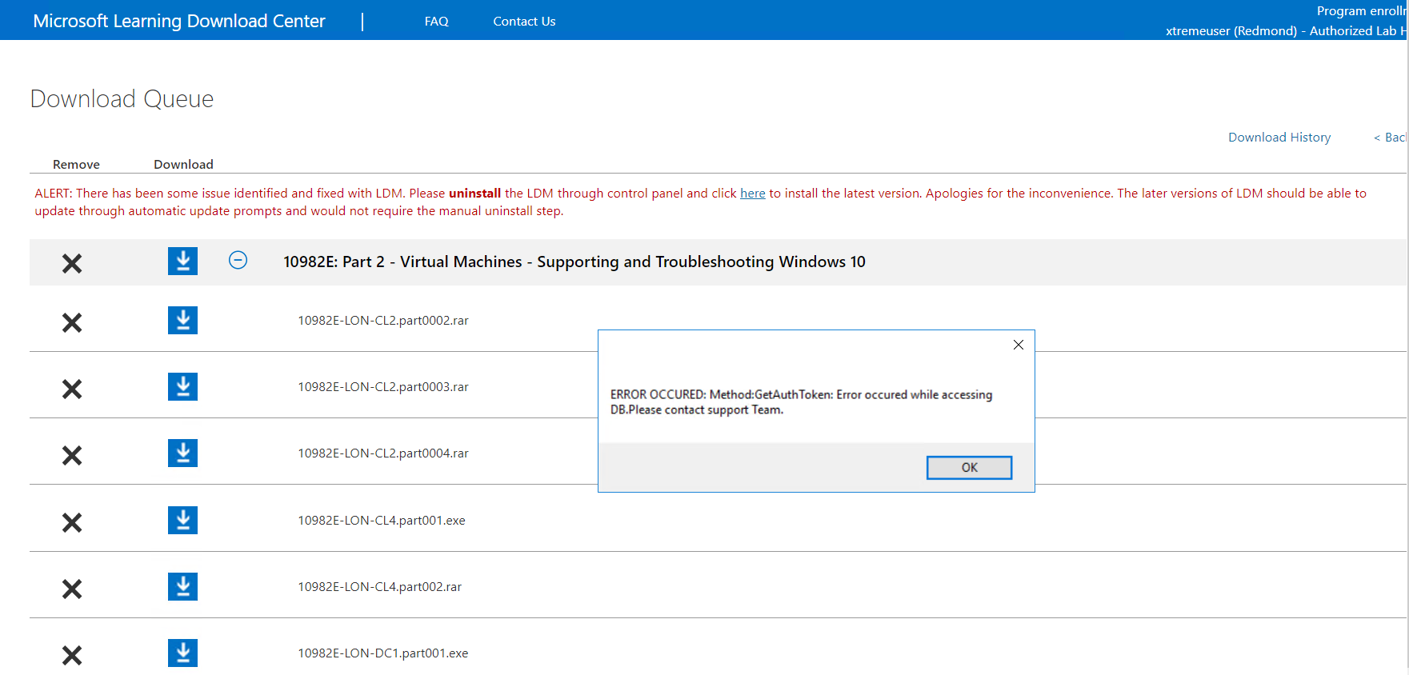
Task: Click the 10982E-LON-CL4.part002.rar file name
Action: 380,587
